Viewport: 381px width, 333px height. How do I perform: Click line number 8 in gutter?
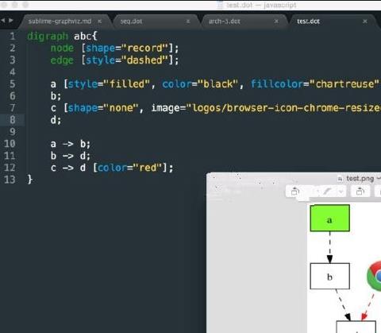pos(12,120)
